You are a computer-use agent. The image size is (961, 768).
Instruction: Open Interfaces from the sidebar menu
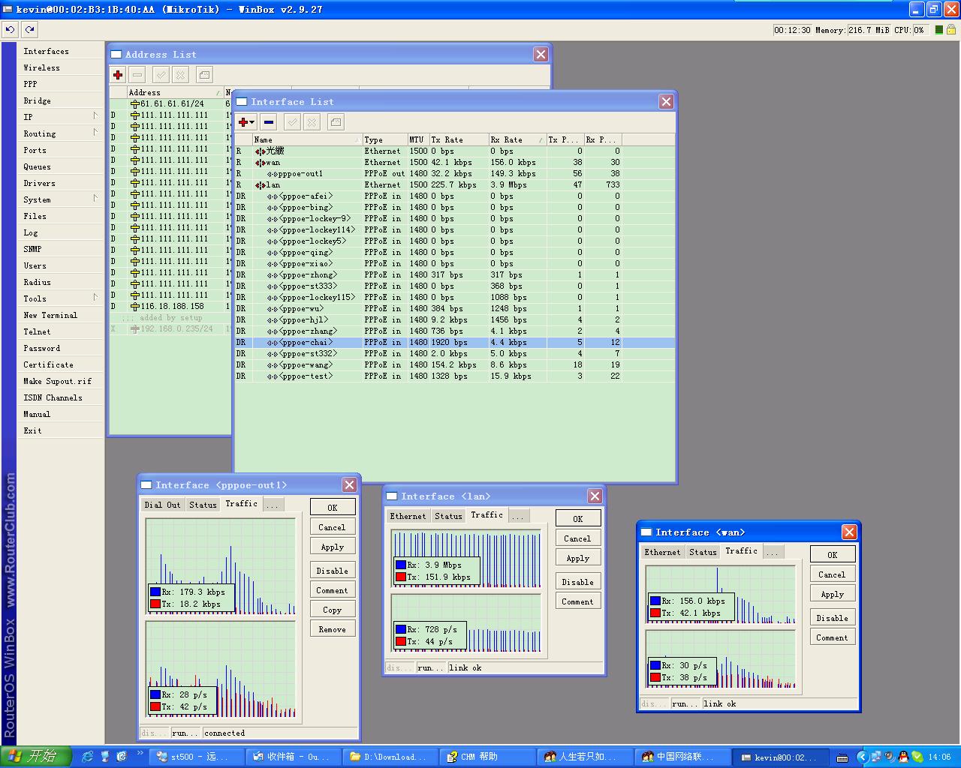tap(46, 51)
